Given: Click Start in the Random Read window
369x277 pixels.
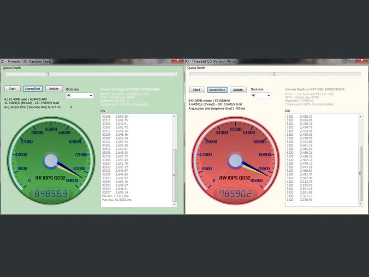Looking at the screenshot, I should [12, 89].
